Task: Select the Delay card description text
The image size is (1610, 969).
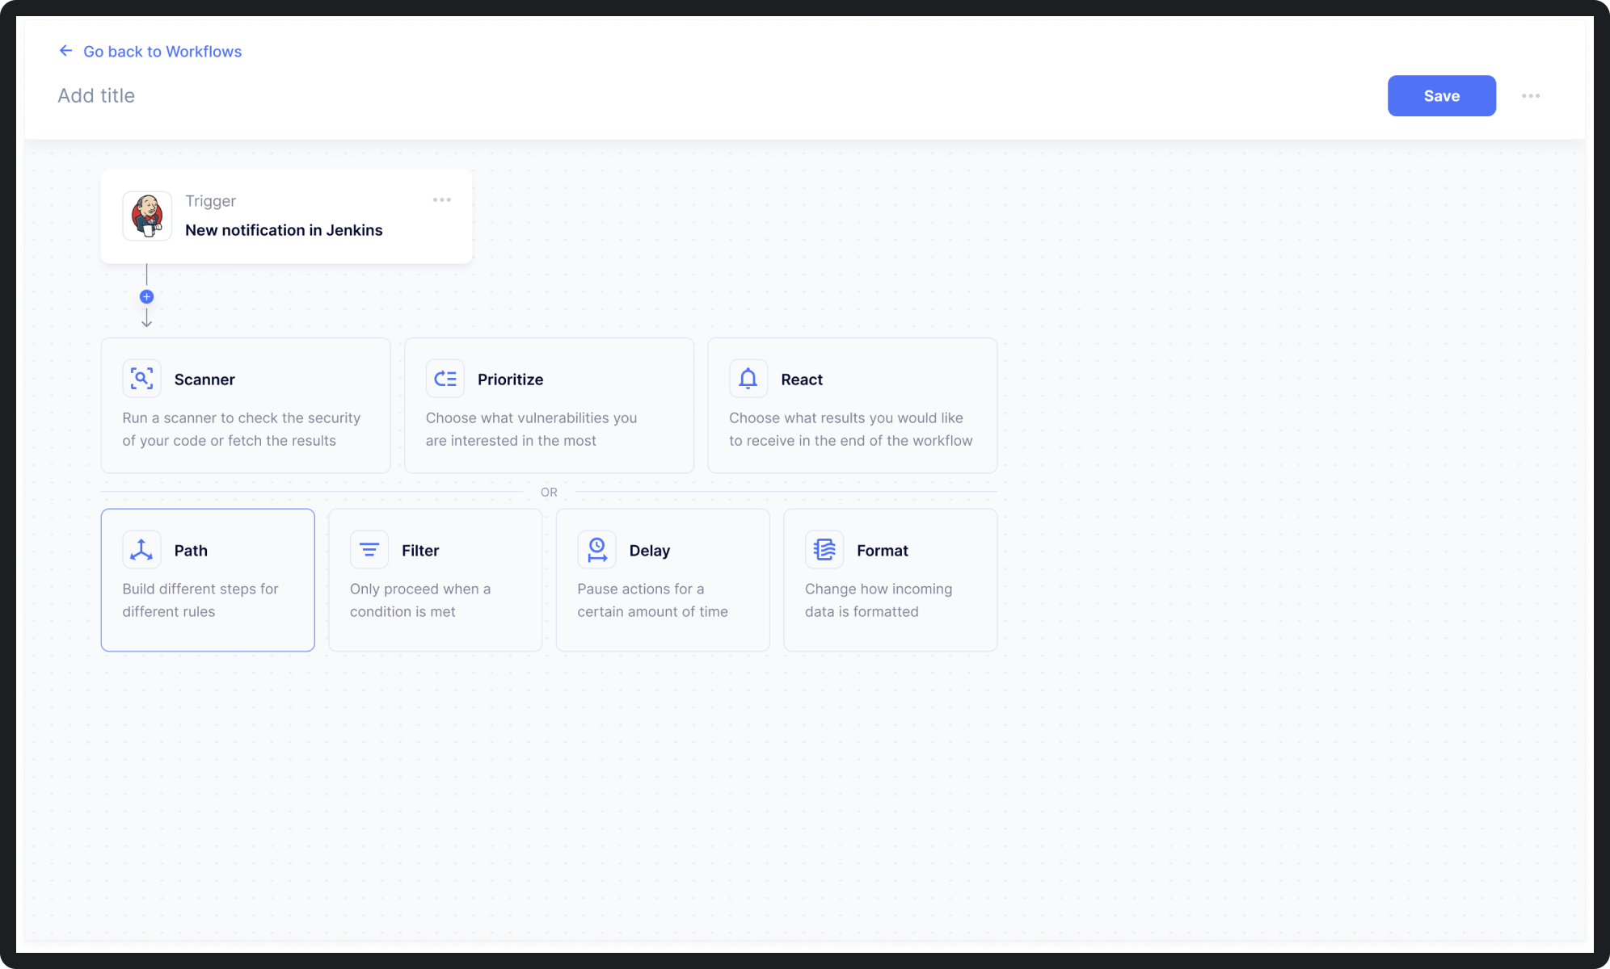Action: (x=652, y=601)
